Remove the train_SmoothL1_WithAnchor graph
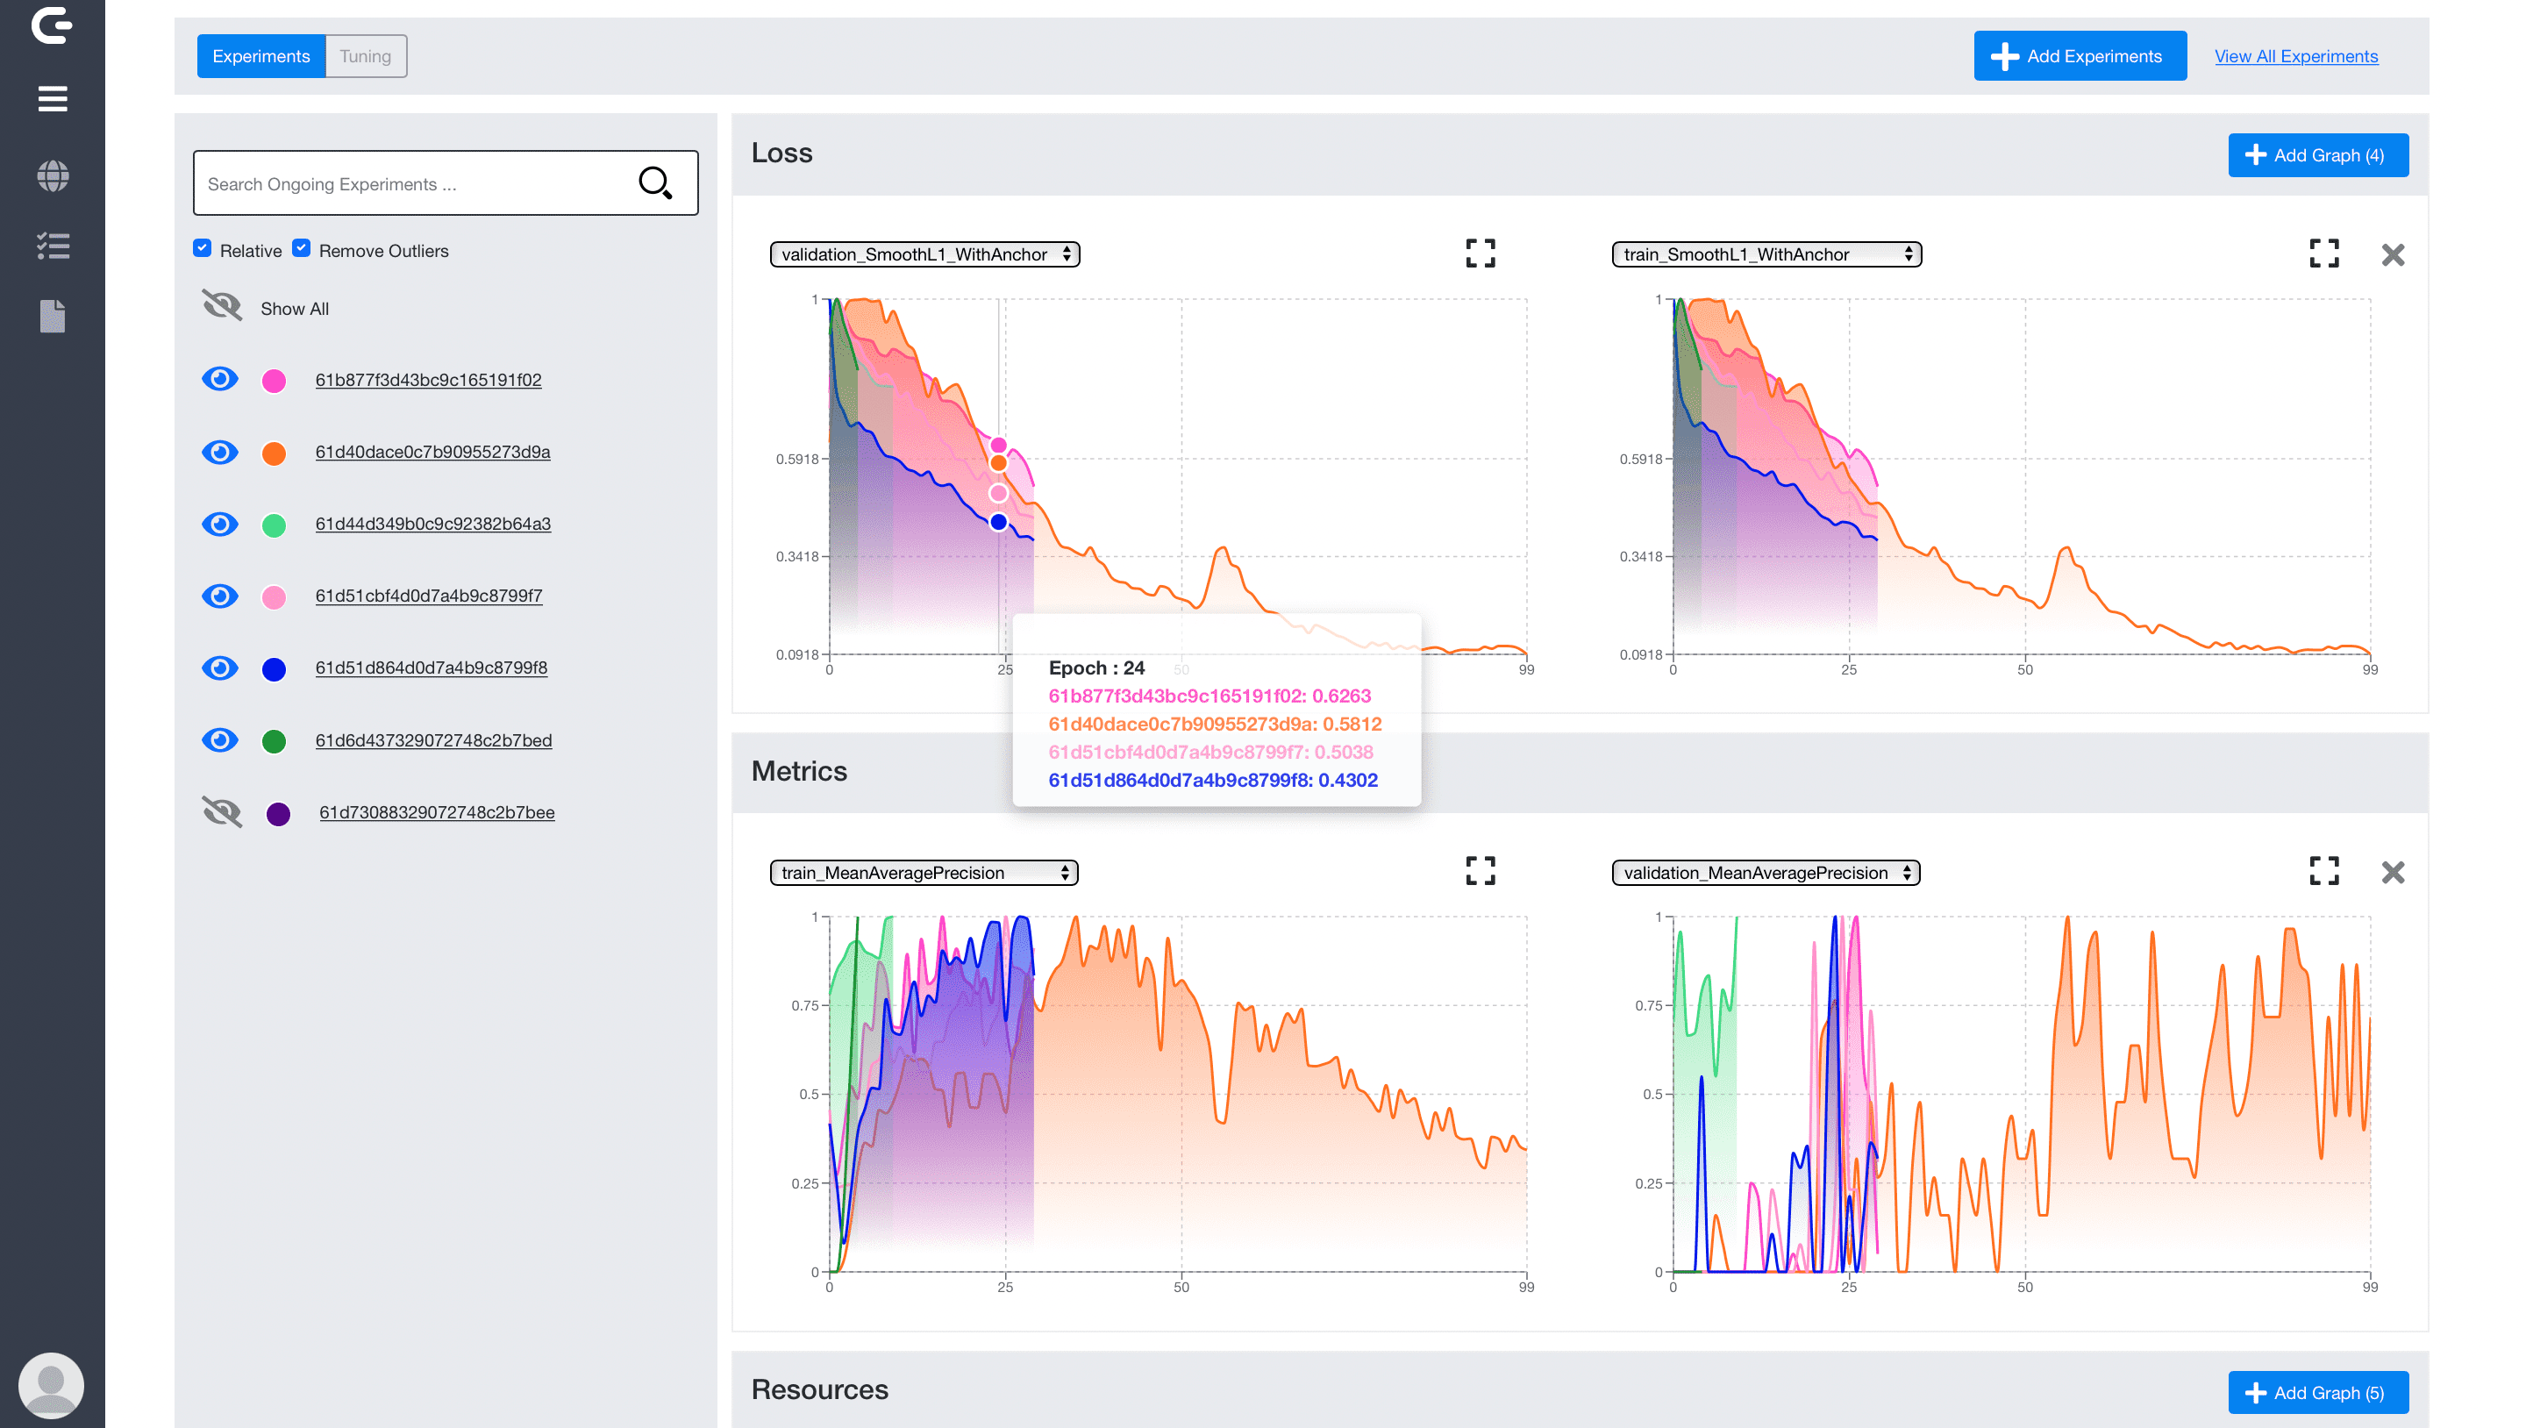 2392,255
